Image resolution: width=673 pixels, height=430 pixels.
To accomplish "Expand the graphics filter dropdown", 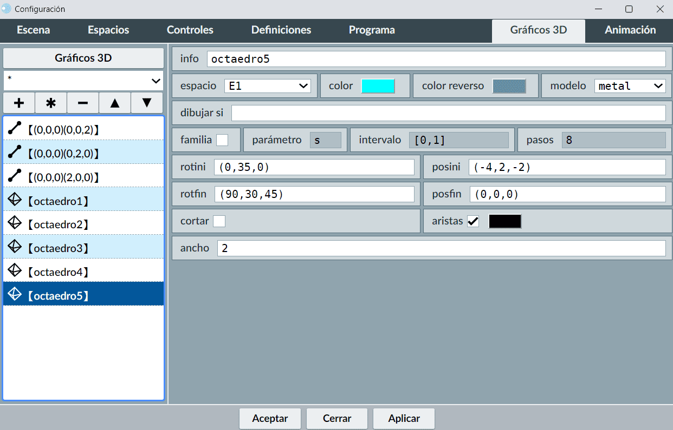I will tap(83, 81).
